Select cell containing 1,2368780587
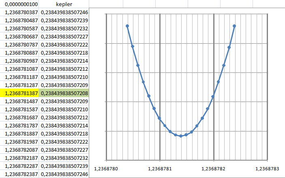This screenshot has width=285, height=178. (19, 28)
